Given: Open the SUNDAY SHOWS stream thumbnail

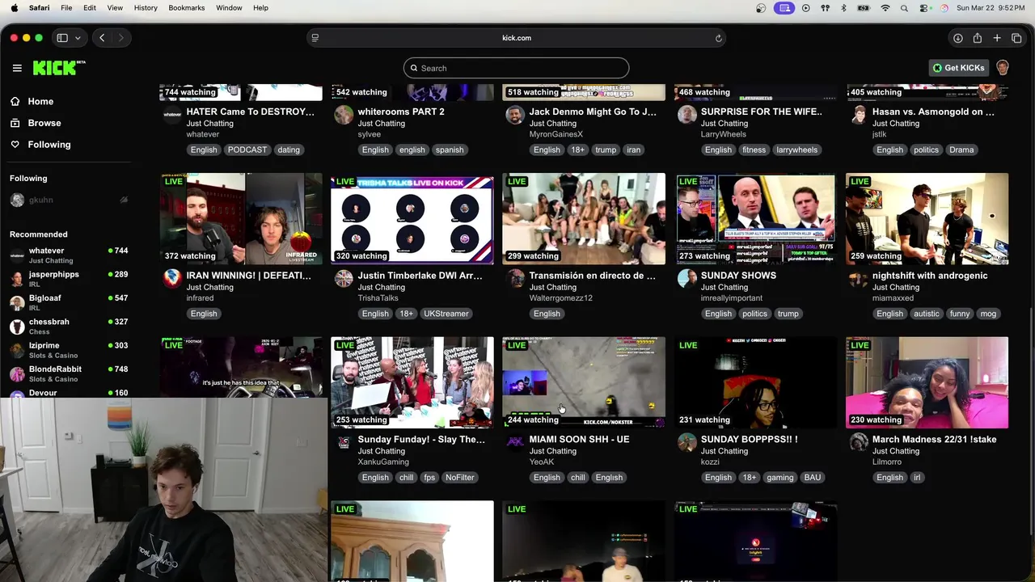Looking at the screenshot, I should (755, 219).
